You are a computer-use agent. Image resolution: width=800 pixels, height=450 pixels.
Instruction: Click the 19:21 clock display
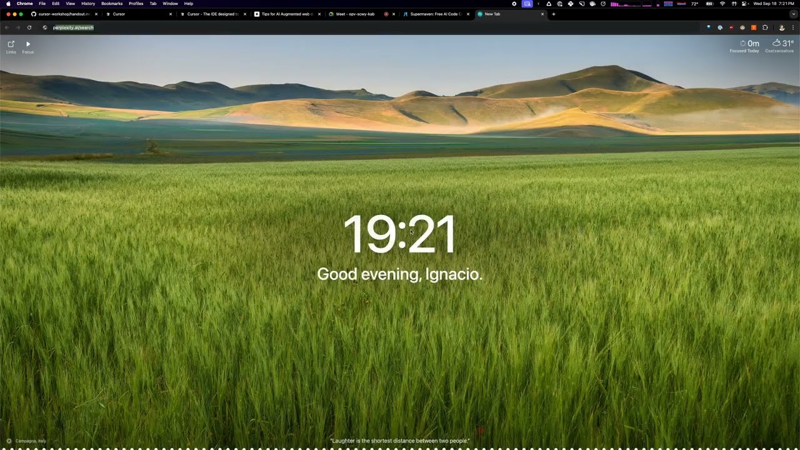[400, 234]
